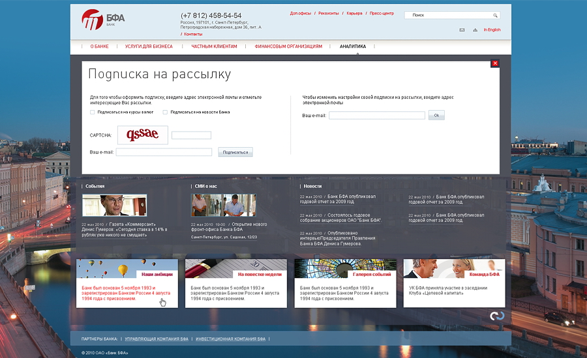The width and height of the screenshot is (587, 358).
Task: Tick the currency rates subscription checkbox
Action: (92, 112)
